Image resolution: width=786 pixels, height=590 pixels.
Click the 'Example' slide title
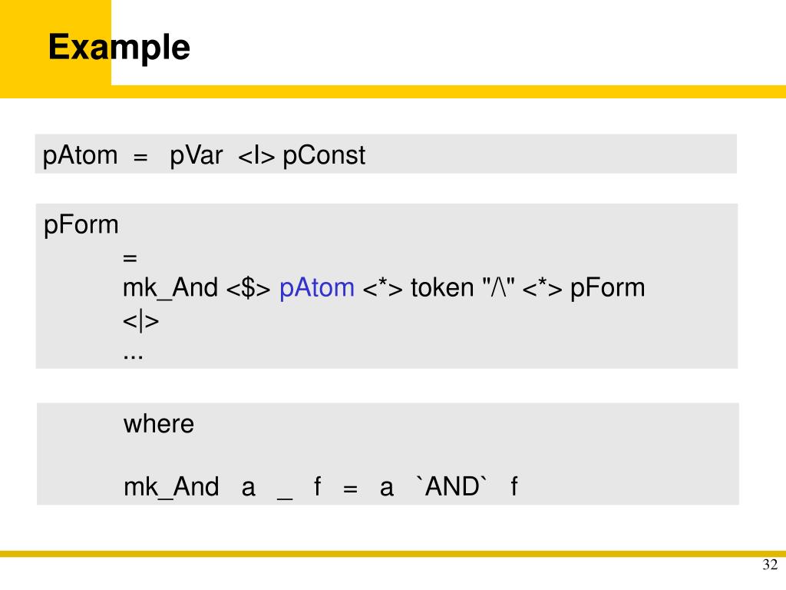tap(119, 48)
